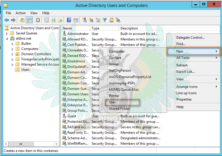Click the Export List toolbar icon
Viewport: 222px width, 156px height.
(60, 20)
